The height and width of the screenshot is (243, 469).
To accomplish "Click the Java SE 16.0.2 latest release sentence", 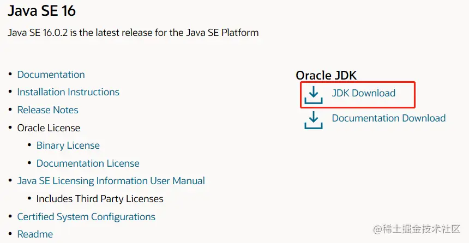I will tap(133, 33).
